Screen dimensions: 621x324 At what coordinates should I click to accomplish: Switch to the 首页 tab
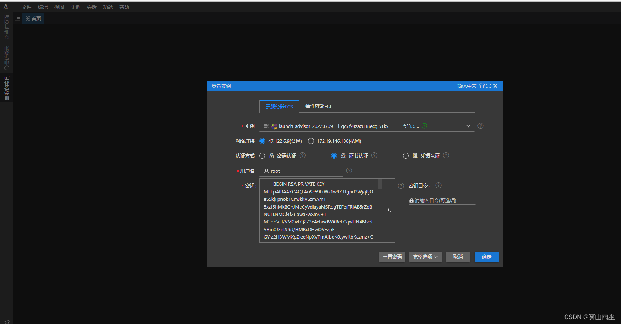pyautogui.click(x=33, y=18)
